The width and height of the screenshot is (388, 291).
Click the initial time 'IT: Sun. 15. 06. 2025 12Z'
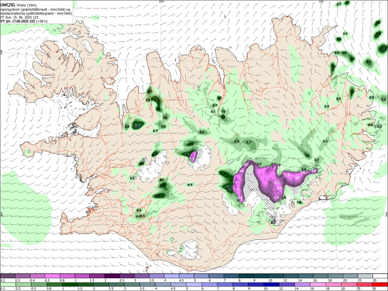click(x=19, y=17)
